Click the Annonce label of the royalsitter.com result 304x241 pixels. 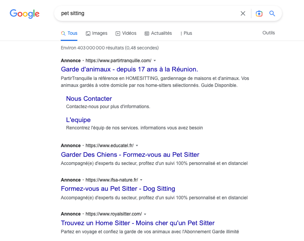[70, 214]
